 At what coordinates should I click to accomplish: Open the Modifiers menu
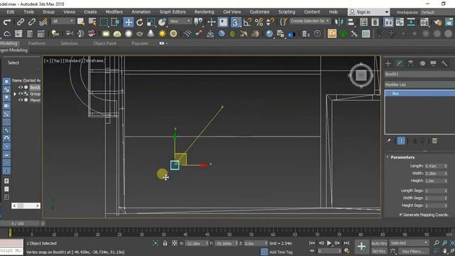(114, 12)
